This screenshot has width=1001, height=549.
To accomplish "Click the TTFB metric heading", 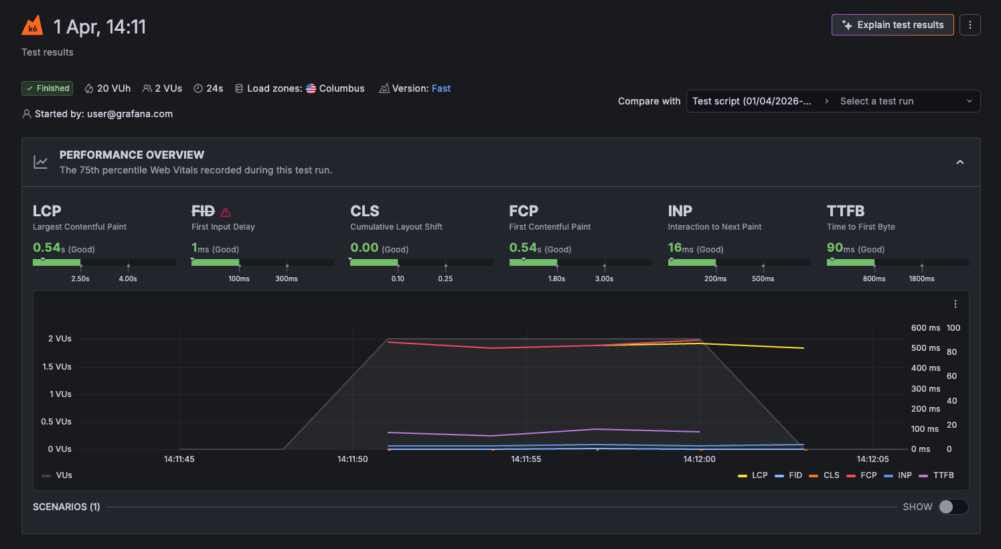I will 846,211.
